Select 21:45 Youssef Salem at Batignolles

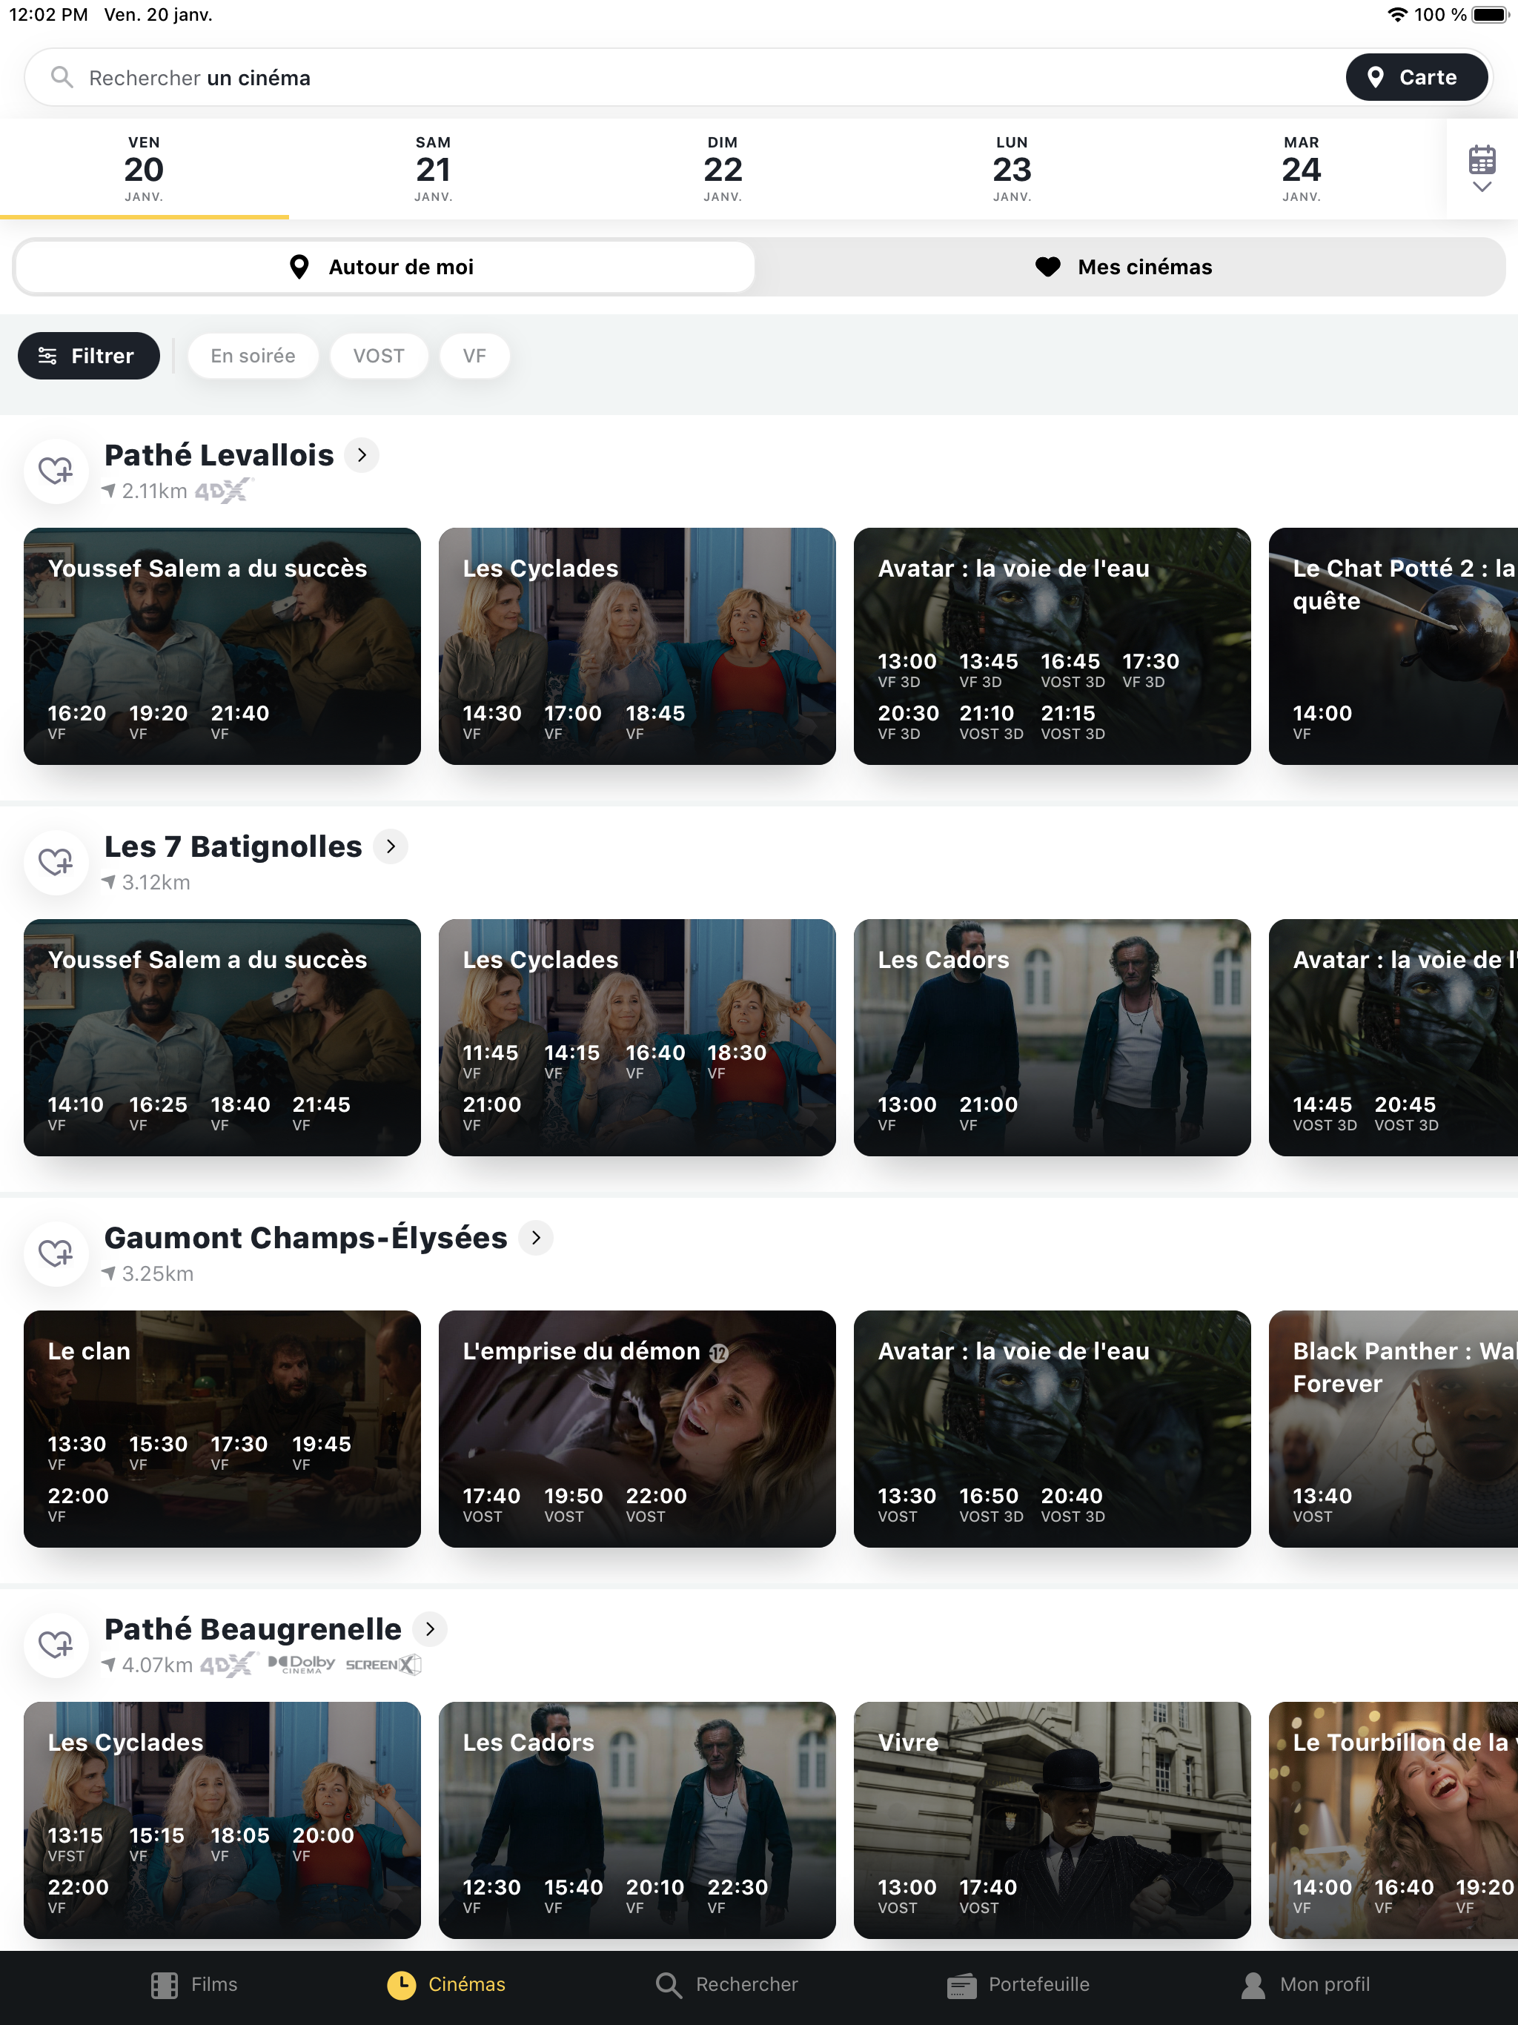[322, 1113]
